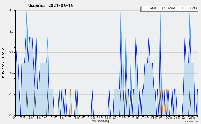Click the '23 h' x-axis label
Image resolution: width=201 pixels, height=124 pixels.
pos(192,118)
